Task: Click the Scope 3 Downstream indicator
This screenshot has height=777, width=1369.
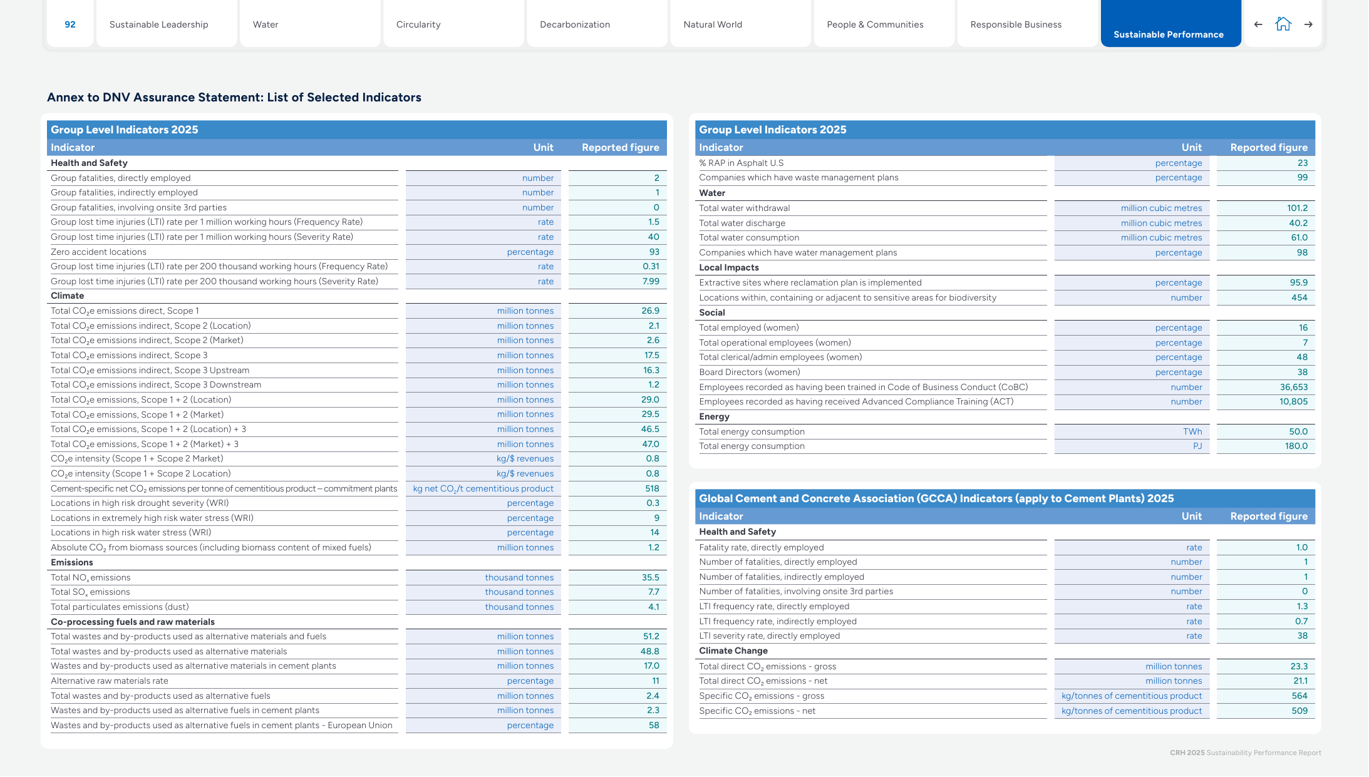Action: click(156, 385)
